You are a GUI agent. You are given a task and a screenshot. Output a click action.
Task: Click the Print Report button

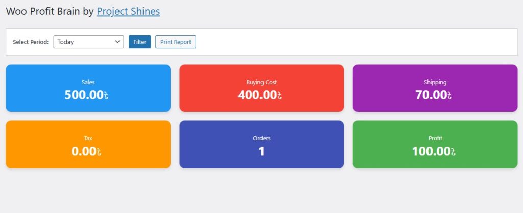175,42
